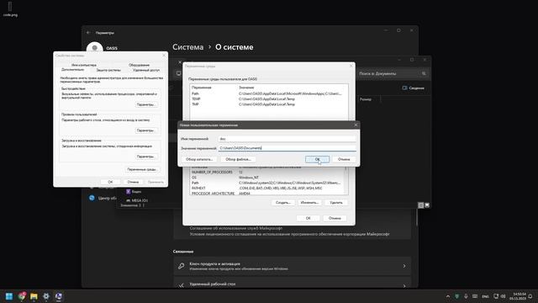Switch to the Computer Name tab
The width and height of the screenshot is (538, 303).
tap(84, 65)
